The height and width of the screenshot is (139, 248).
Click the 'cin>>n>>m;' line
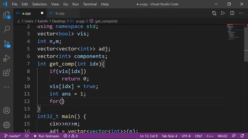(65, 124)
